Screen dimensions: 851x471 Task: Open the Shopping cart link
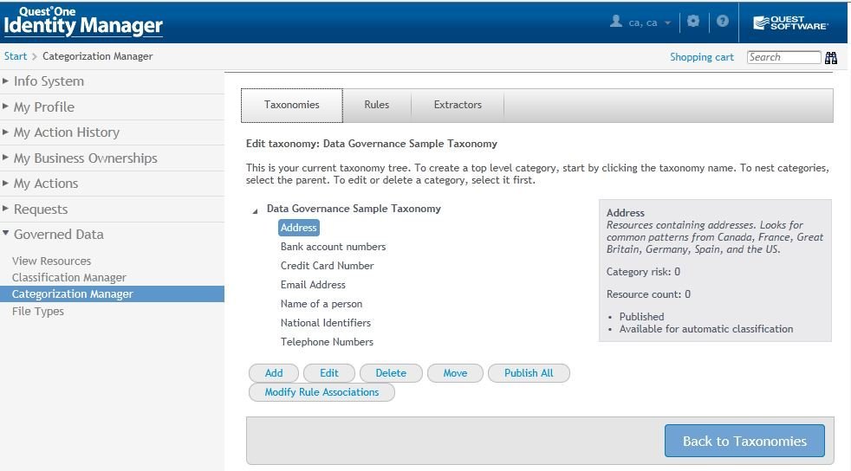[701, 57]
